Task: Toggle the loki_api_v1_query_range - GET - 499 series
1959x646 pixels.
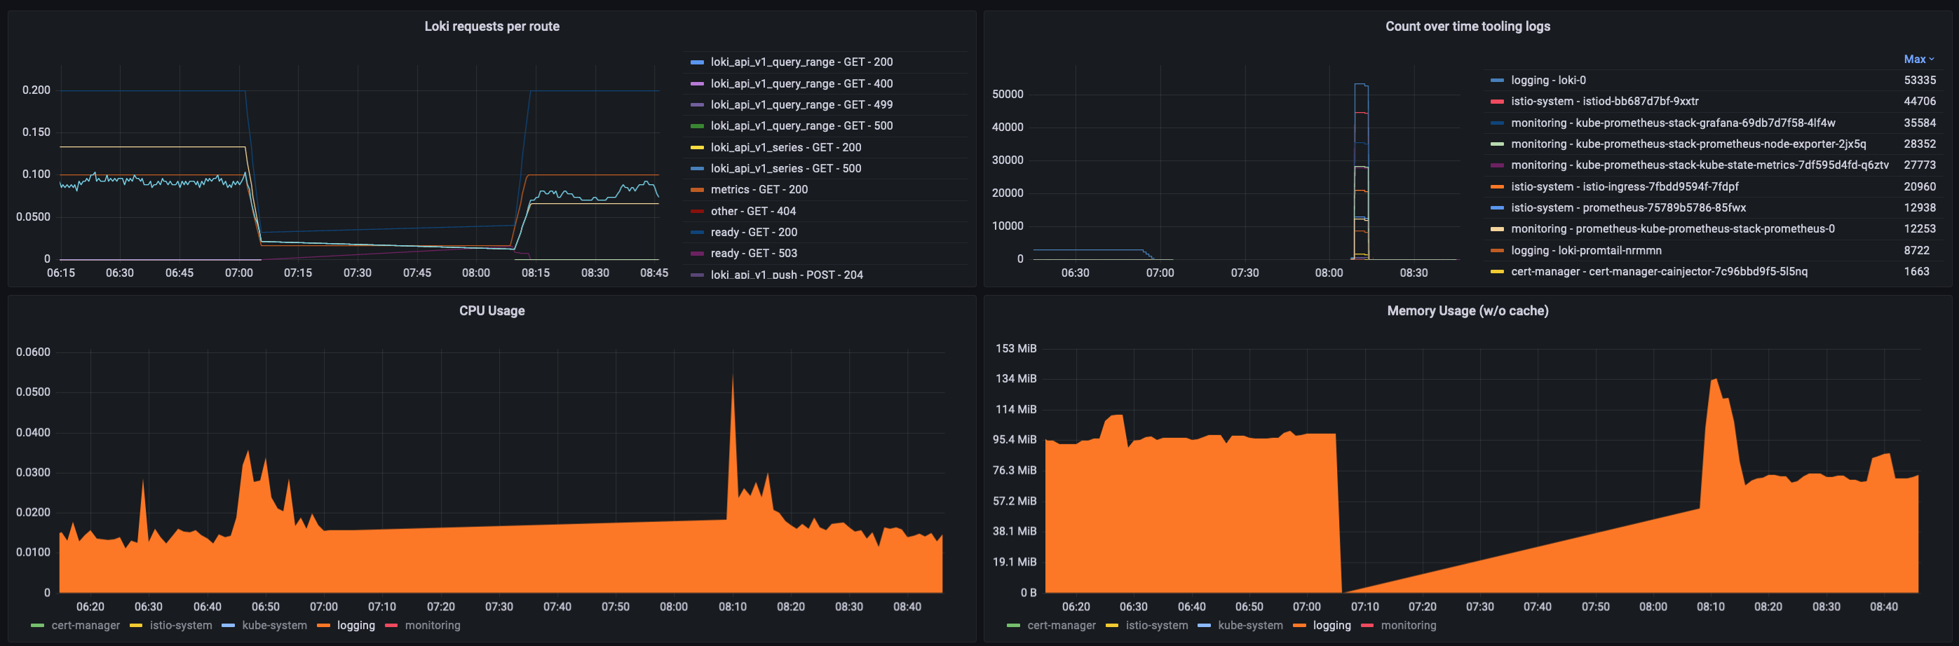Action: 801,105
